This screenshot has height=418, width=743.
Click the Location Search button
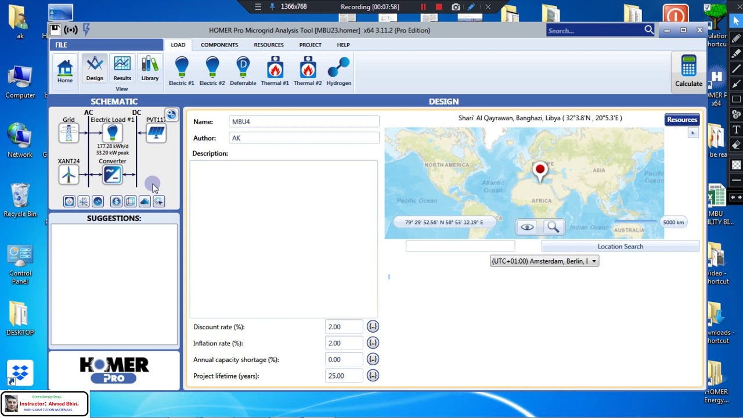pos(621,246)
